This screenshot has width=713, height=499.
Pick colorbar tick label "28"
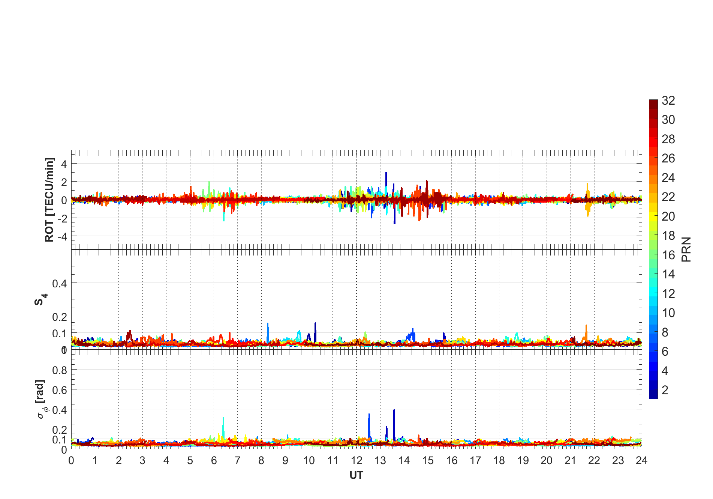(668, 139)
